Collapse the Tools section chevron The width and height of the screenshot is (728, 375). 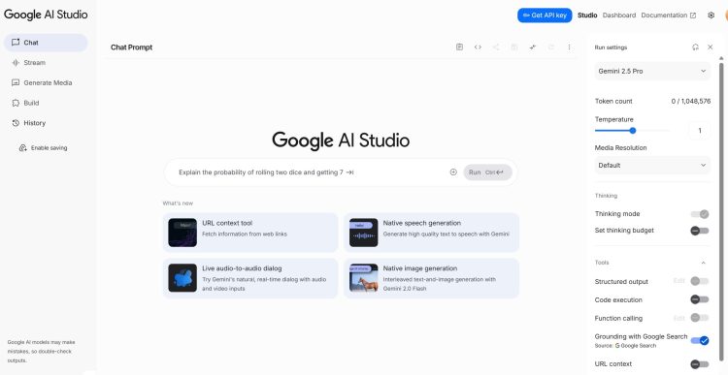703,263
